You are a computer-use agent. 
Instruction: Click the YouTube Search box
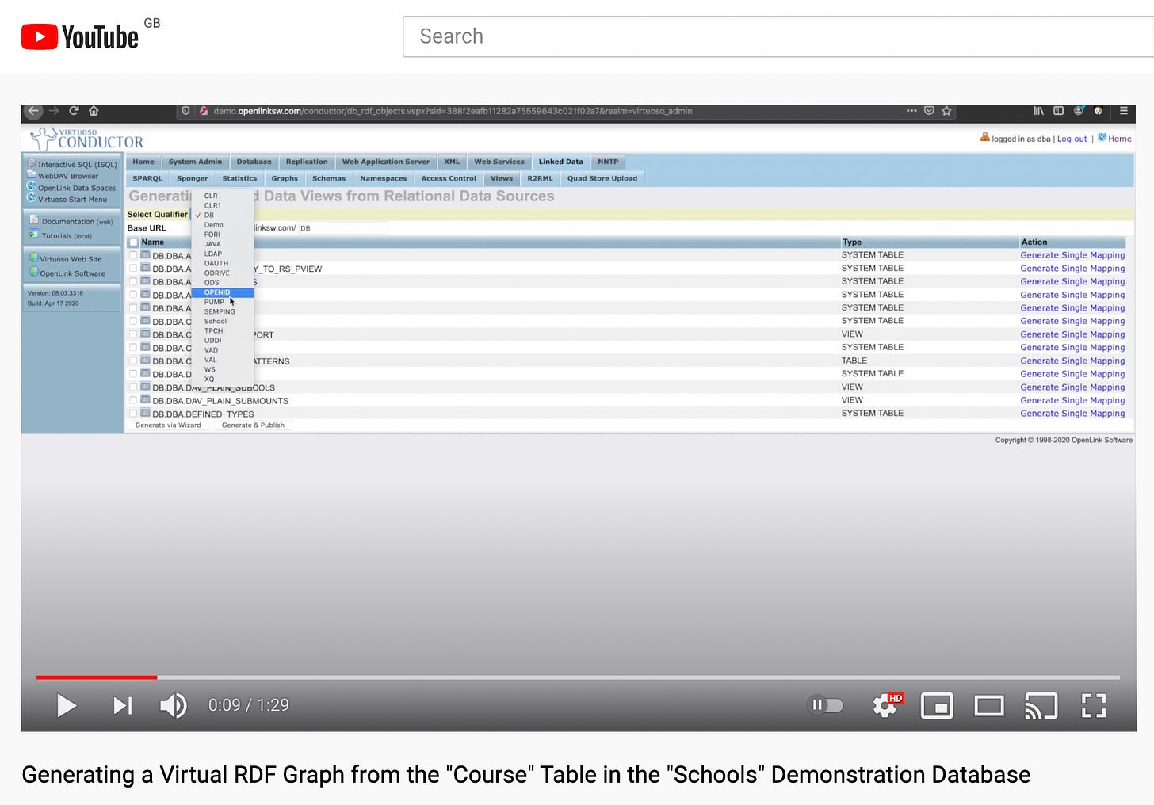pos(778,36)
